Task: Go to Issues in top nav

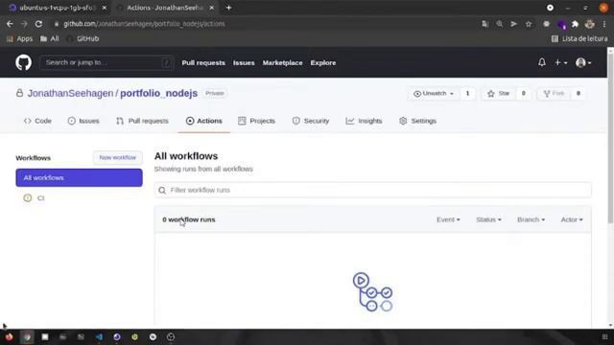Action: click(244, 62)
